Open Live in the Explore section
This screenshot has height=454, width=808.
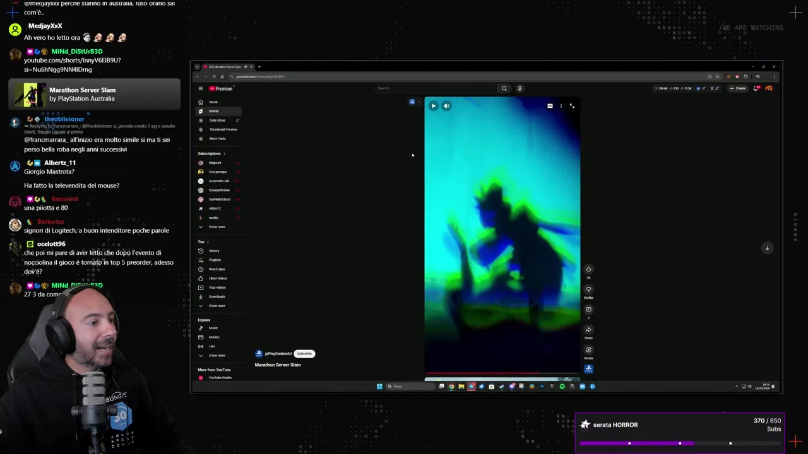[x=218, y=346]
